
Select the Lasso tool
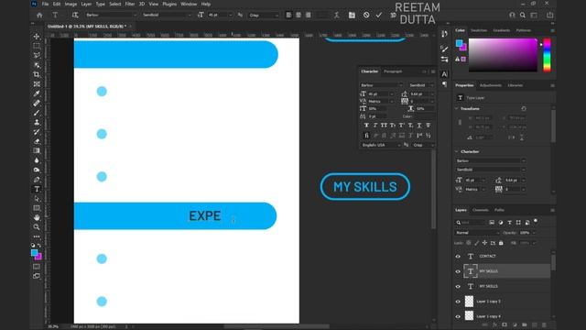coord(37,55)
